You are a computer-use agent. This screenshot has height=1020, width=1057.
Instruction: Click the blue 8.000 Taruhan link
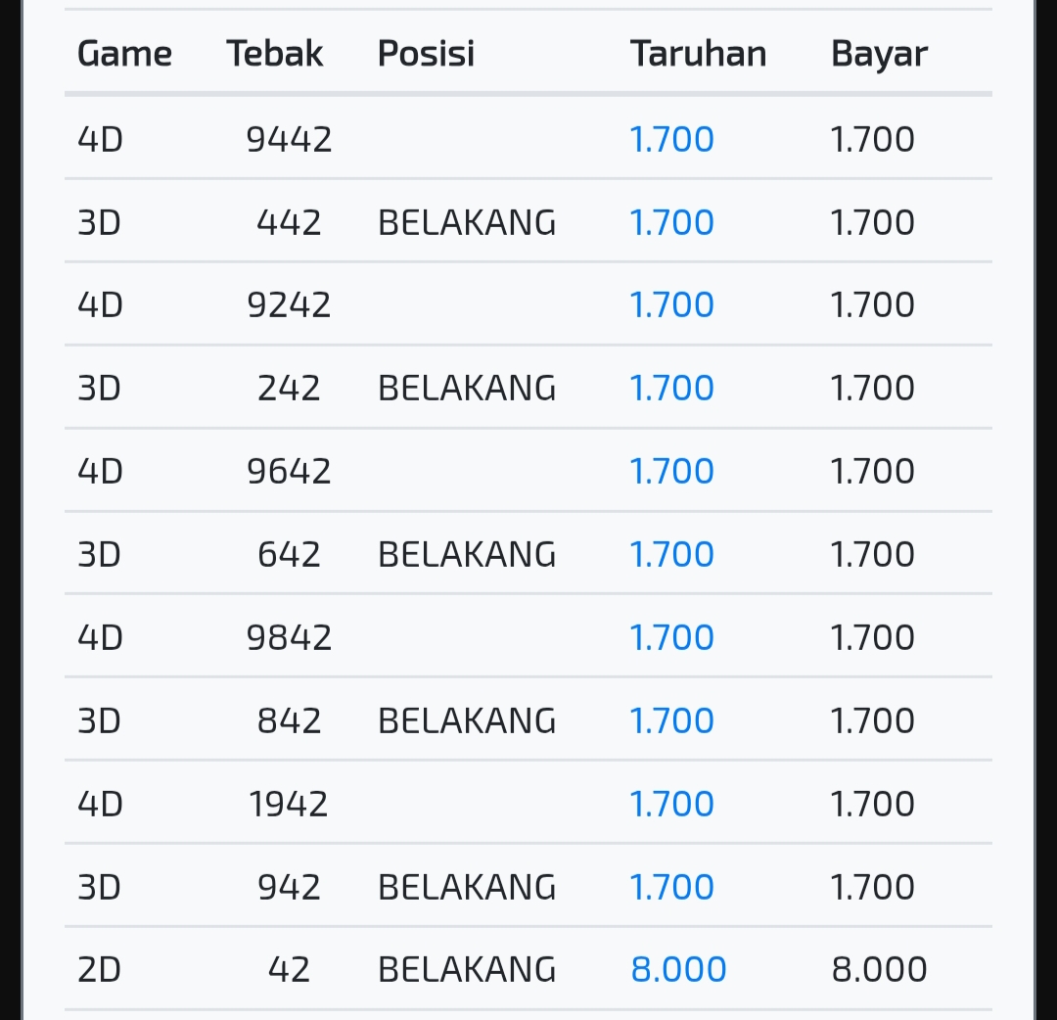[678, 970]
